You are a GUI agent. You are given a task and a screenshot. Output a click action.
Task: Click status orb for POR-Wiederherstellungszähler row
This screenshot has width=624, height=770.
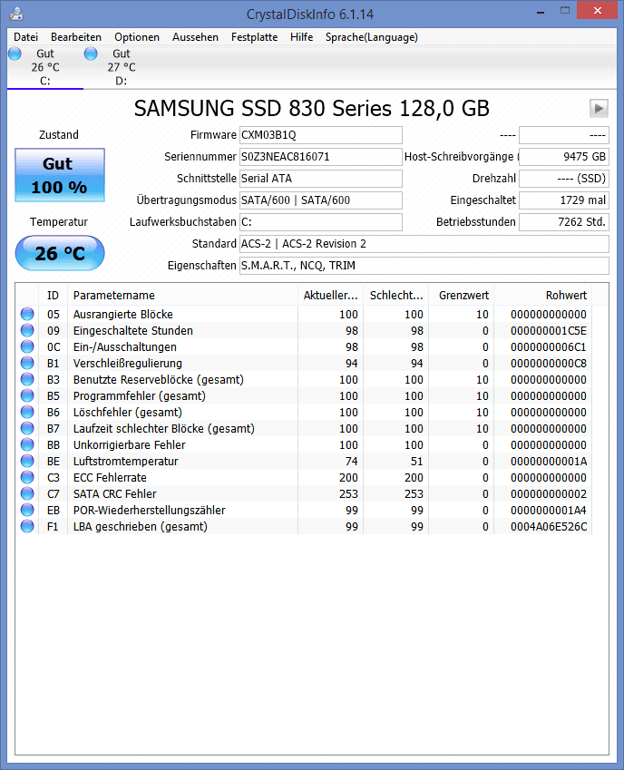(x=27, y=510)
